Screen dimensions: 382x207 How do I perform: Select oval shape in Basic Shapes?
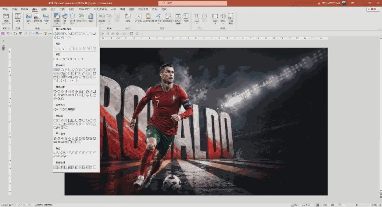(x=62, y=70)
